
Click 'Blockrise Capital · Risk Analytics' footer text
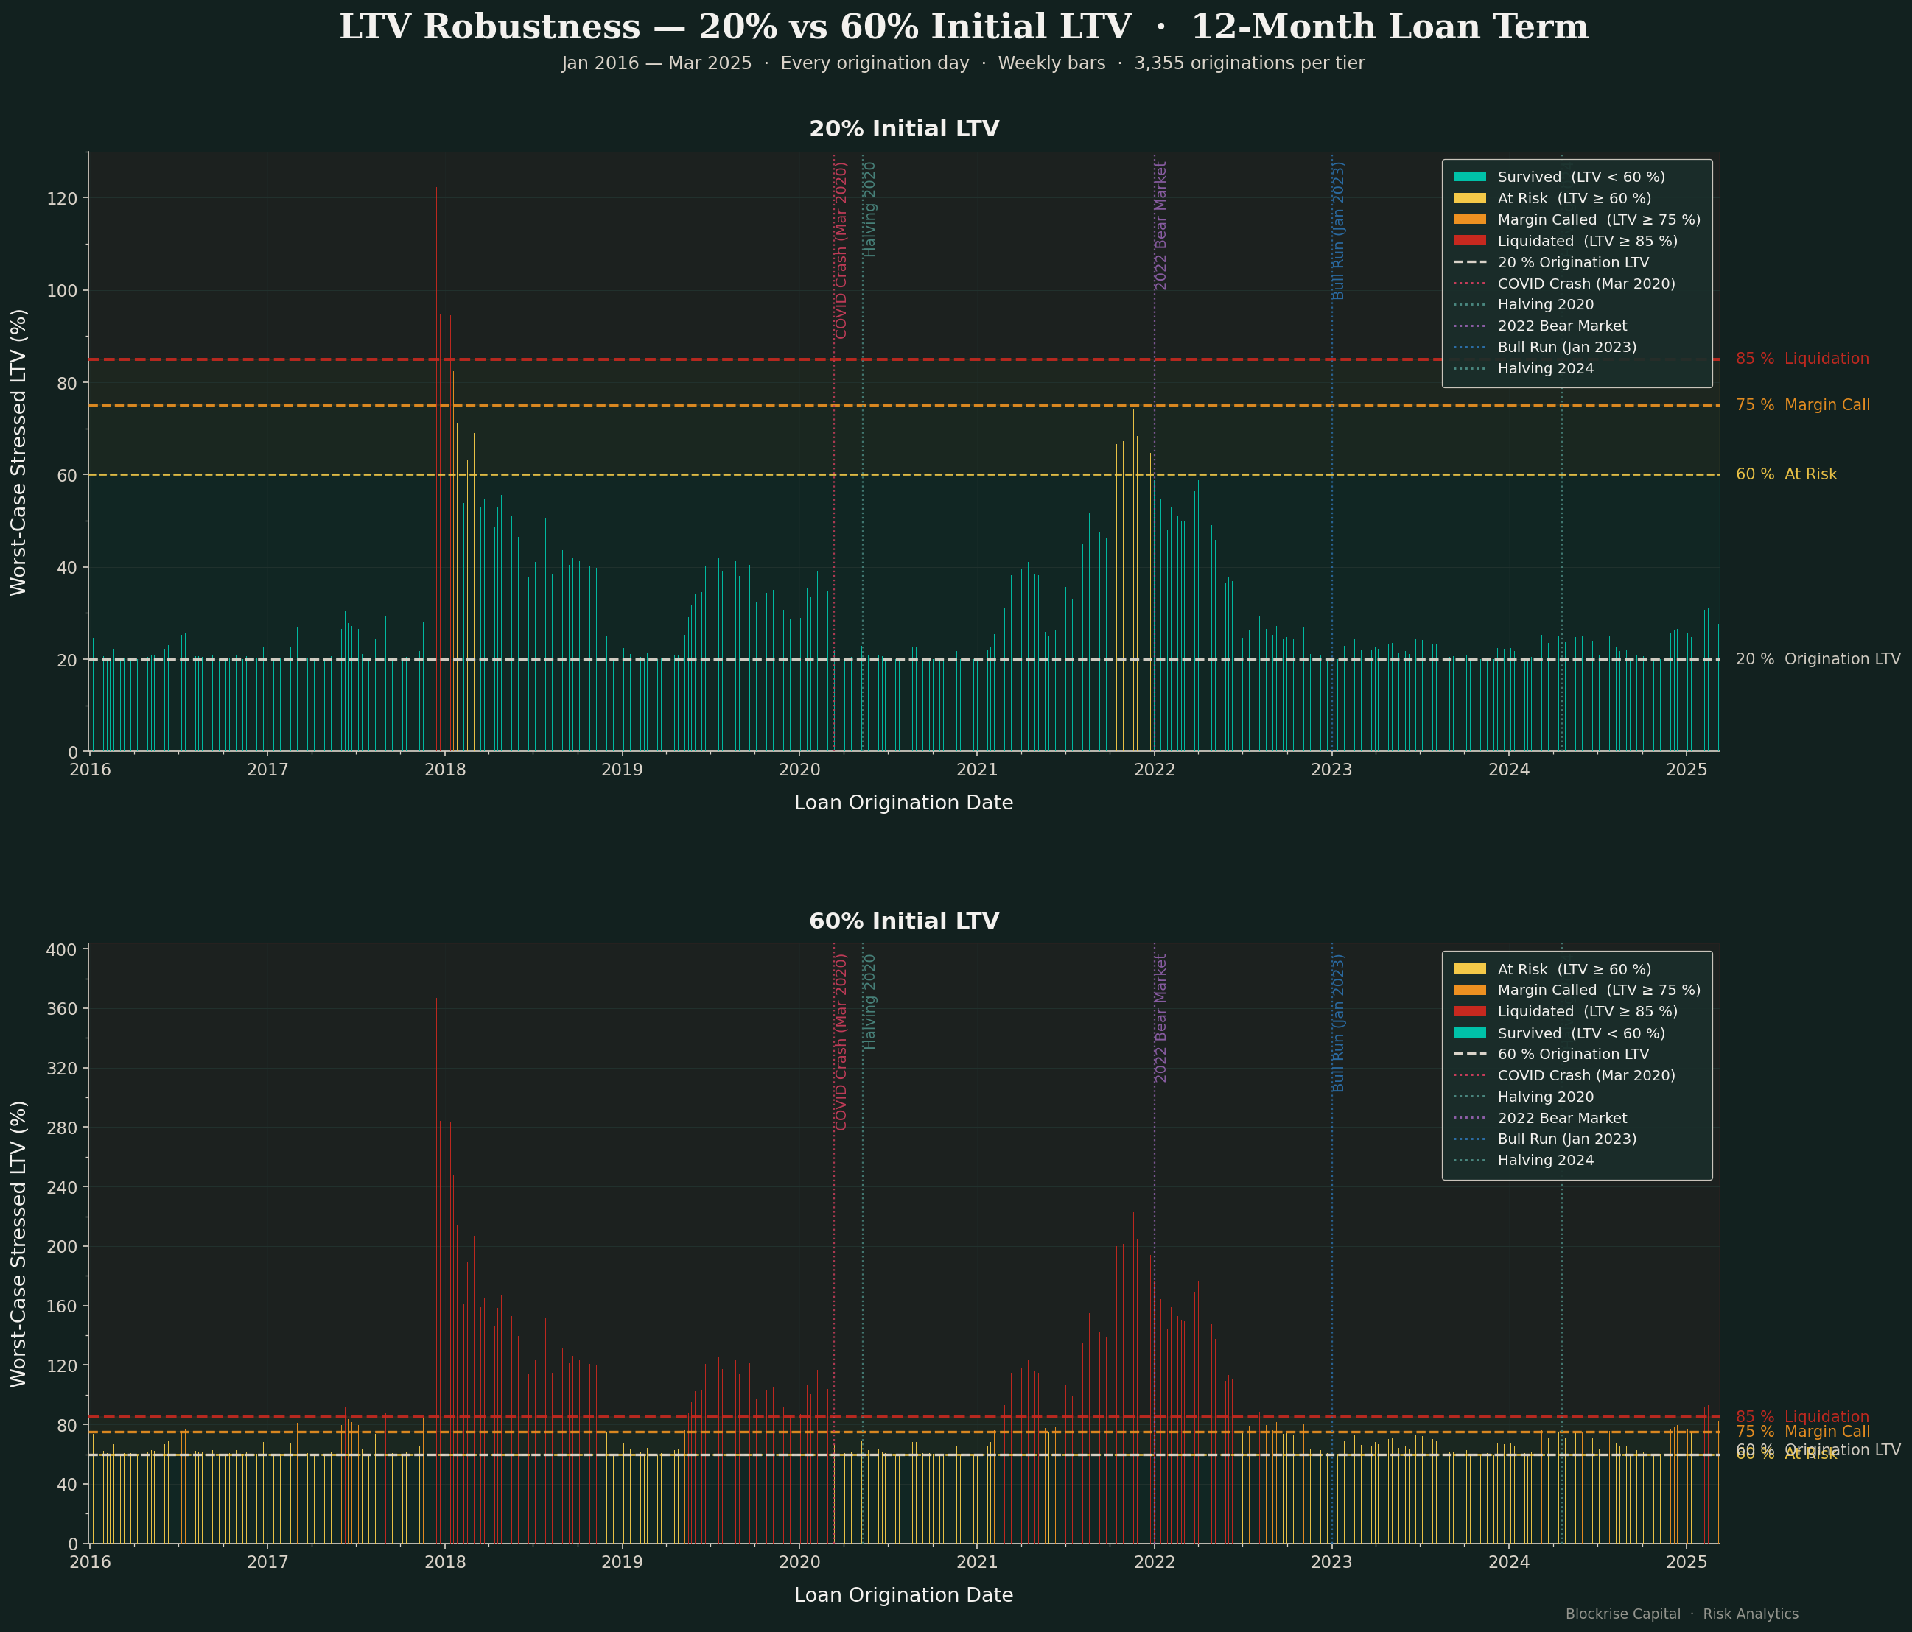(1681, 1614)
